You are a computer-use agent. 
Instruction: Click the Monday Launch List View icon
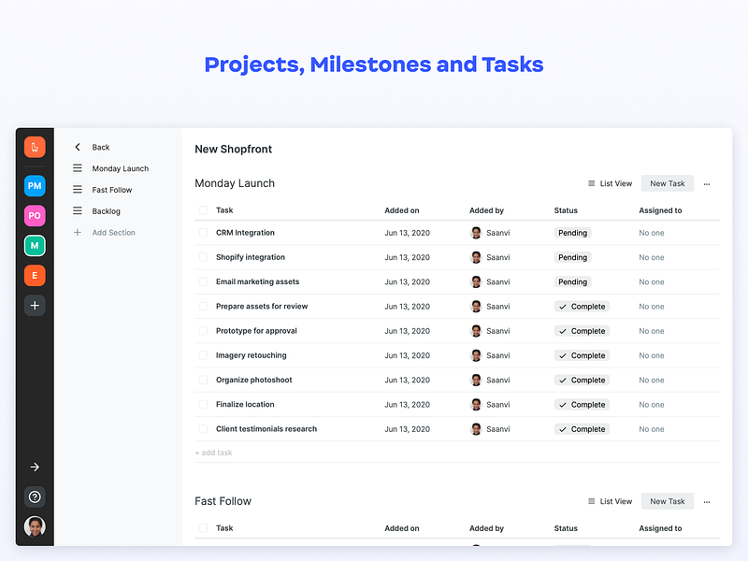pyautogui.click(x=592, y=183)
